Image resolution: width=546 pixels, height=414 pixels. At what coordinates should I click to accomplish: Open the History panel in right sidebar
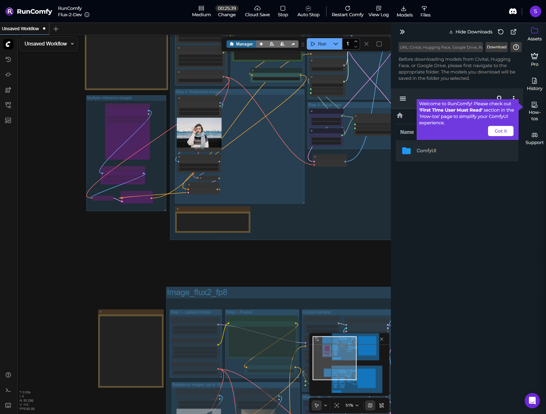534,84
